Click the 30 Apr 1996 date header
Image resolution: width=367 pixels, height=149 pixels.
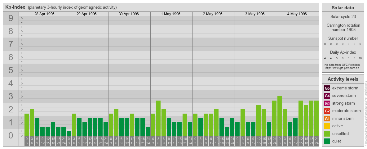(129, 14)
